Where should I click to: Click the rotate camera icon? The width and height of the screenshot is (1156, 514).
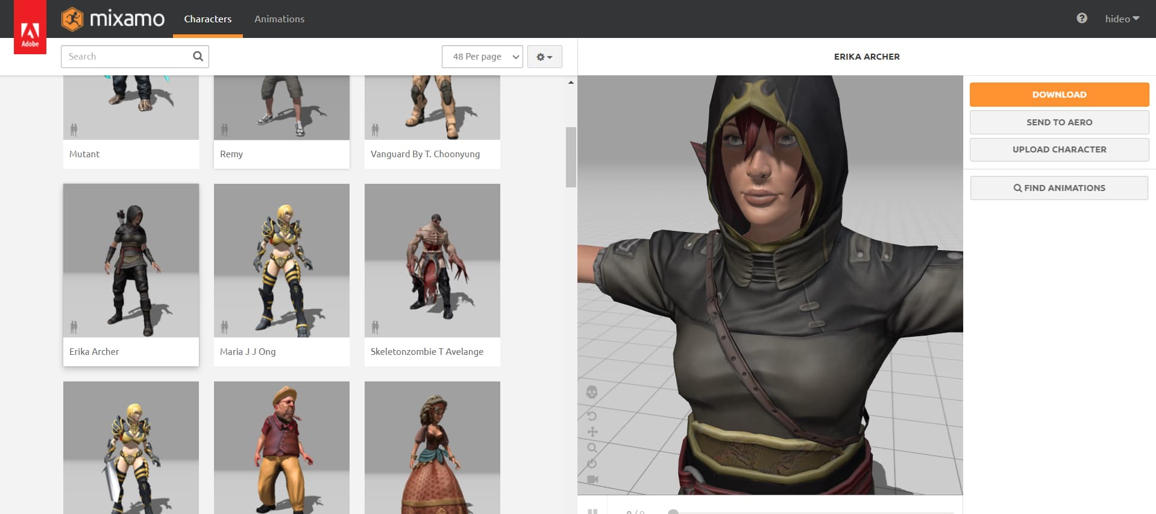[592, 416]
